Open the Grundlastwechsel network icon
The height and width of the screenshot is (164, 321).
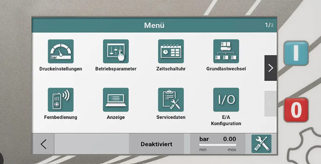tap(226, 51)
